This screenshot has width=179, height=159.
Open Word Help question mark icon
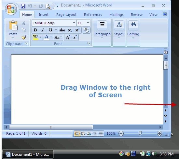click(165, 14)
